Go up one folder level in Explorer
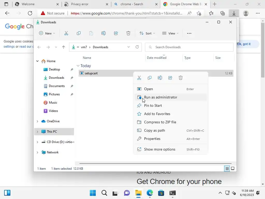Viewport: 265px width, 199px height. pyautogui.click(x=64, y=47)
